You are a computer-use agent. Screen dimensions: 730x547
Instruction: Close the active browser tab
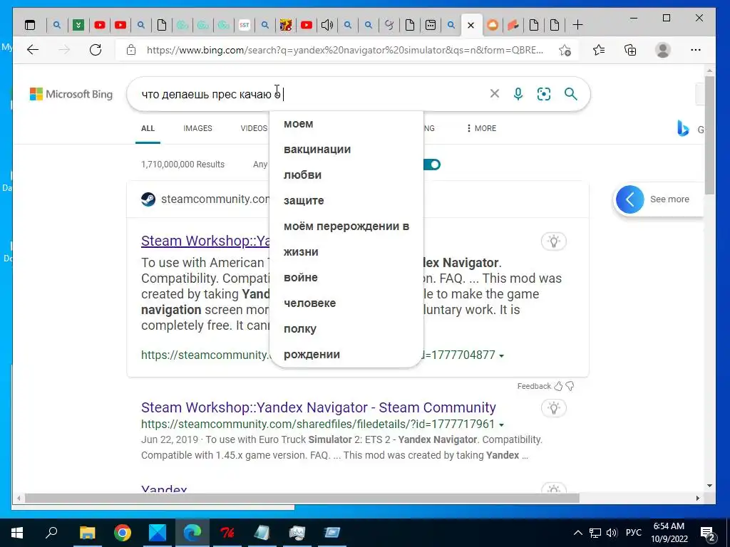click(x=471, y=25)
